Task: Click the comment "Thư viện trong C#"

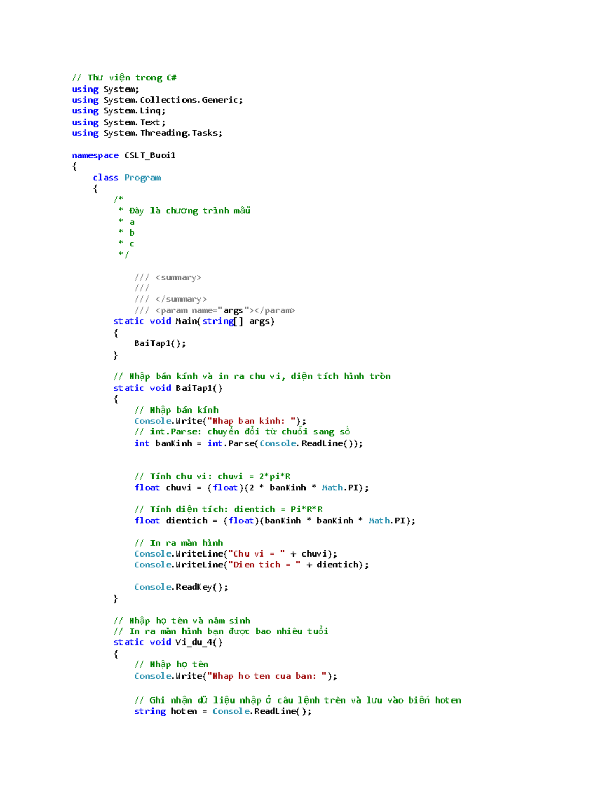Action: click(125, 77)
